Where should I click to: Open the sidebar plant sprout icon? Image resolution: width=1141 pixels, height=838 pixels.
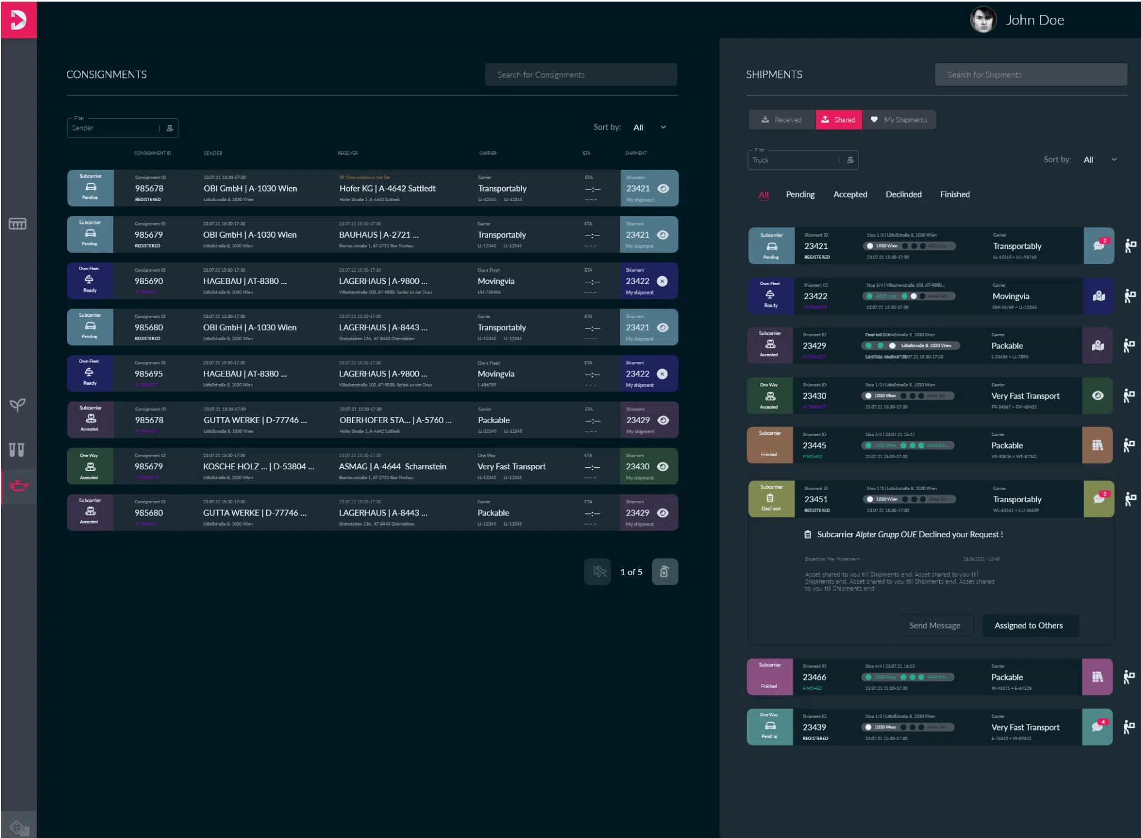[17, 405]
